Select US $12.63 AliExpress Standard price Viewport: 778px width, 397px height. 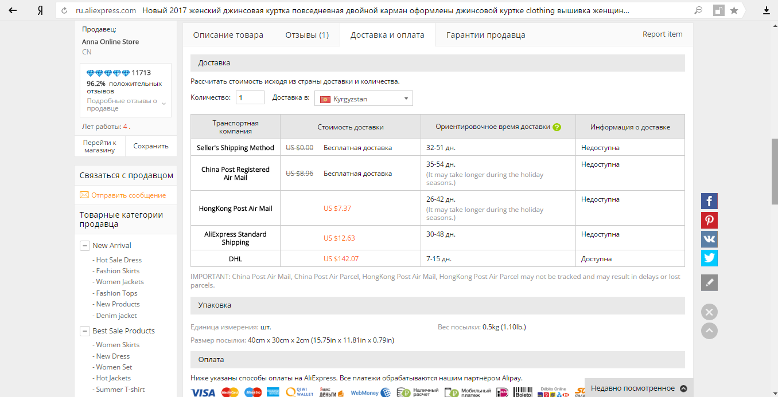point(339,238)
